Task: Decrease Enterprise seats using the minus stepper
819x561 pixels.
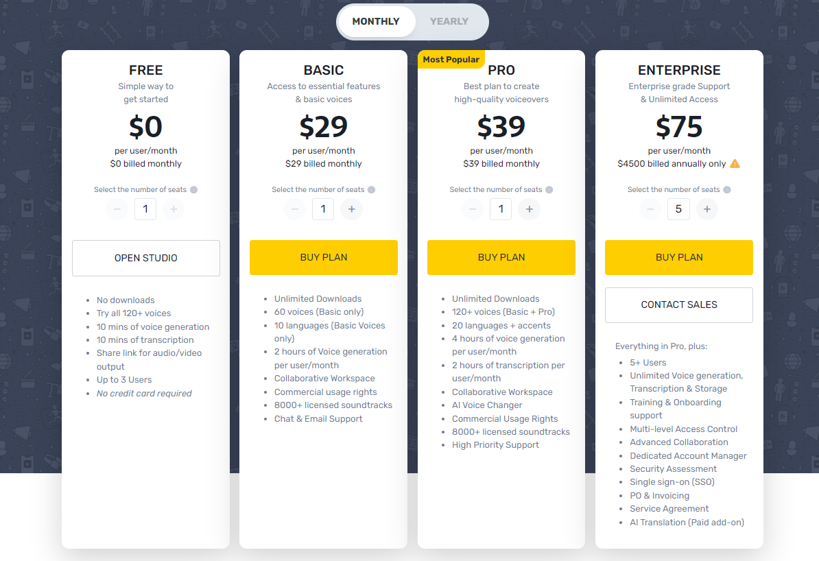Action: click(x=650, y=209)
